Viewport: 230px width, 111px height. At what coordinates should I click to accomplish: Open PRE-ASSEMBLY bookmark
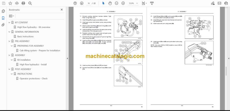tap(22, 41)
